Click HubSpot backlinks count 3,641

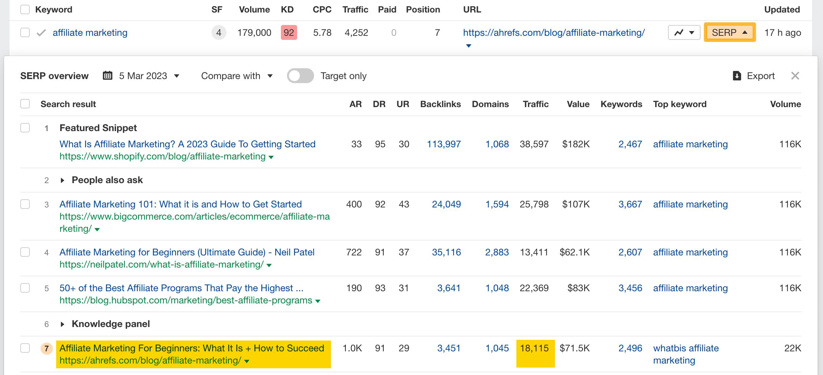tap(449, 288)
